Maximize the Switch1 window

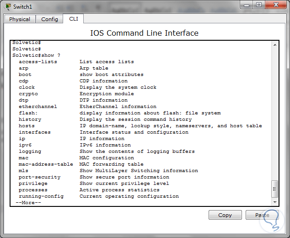(x=258, y=5)
